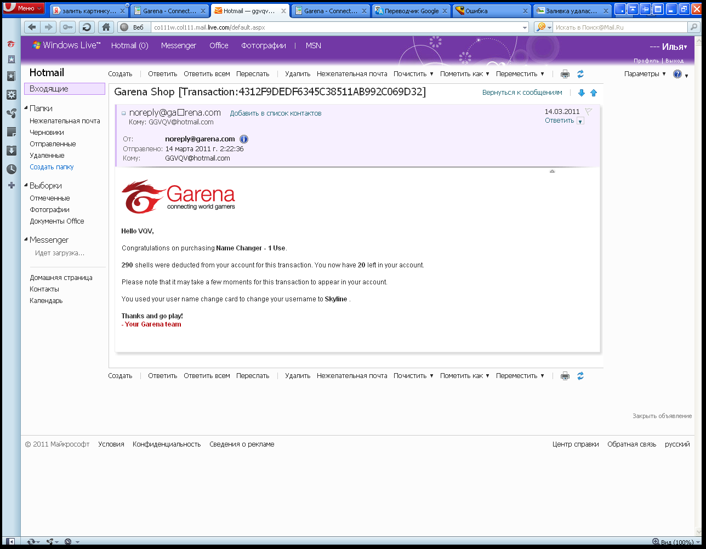Viewport: 706px width, 549px height.
Task: Show sender info icon next to noreply@garena.com
Action: pos(244,139)
